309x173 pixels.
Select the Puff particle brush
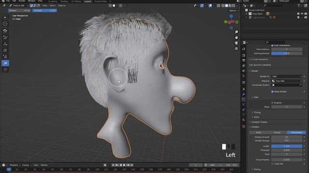[5, 57]
